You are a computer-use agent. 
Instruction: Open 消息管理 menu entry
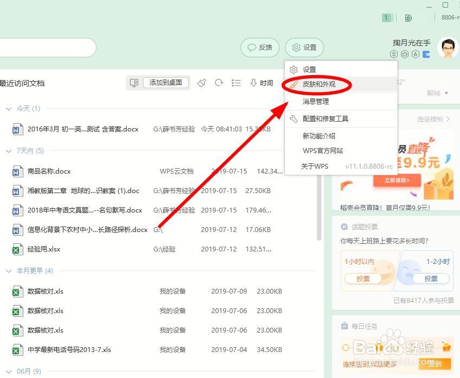coord(341,101)
